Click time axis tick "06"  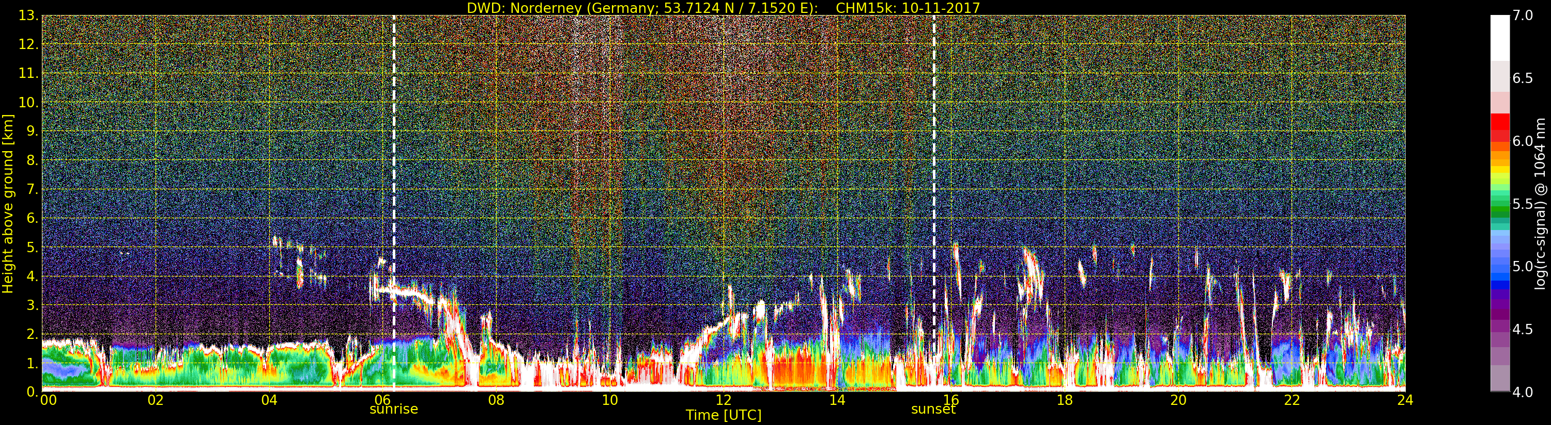coord(382,400)
